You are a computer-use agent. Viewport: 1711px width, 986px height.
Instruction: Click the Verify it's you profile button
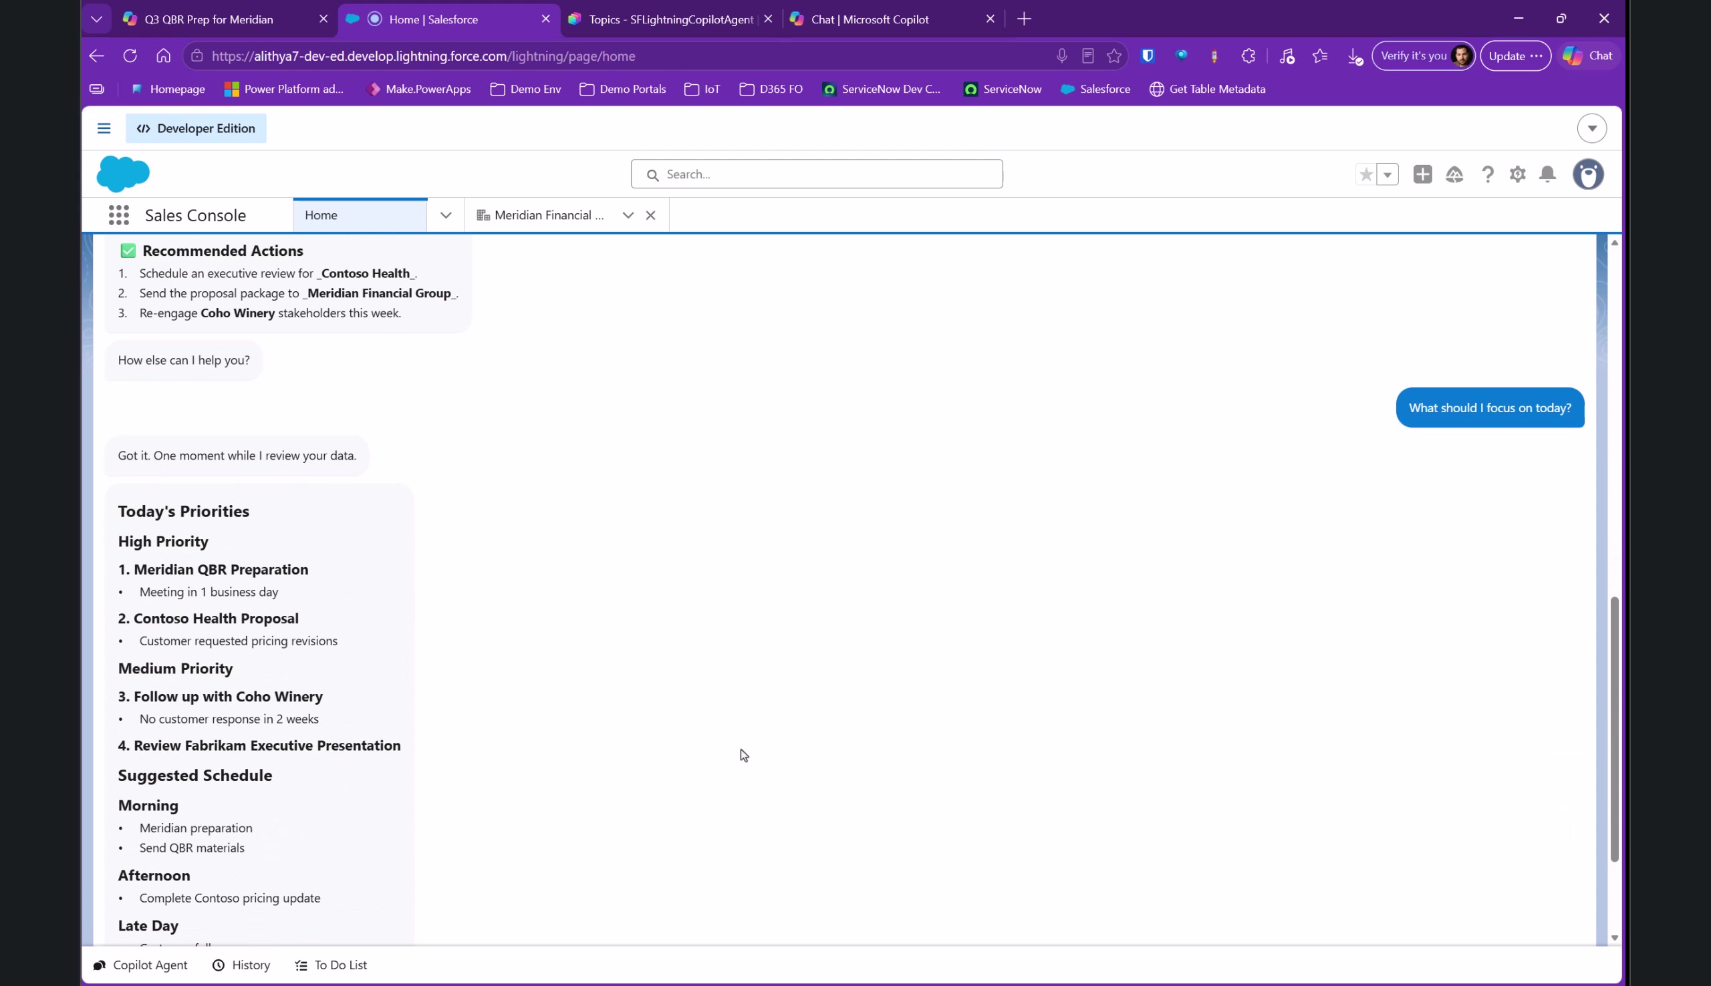pyautogui.click(x=1423, y=56)
